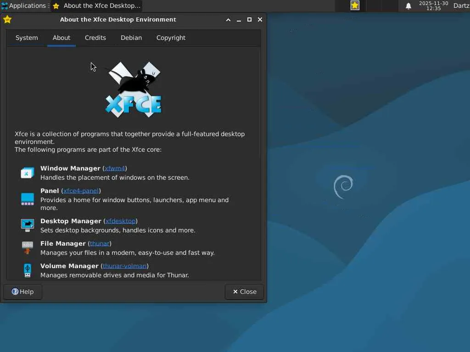The width and height of the screenshot is (470, 352).
Task: Switch to the About tab
Action: point(62,38)
